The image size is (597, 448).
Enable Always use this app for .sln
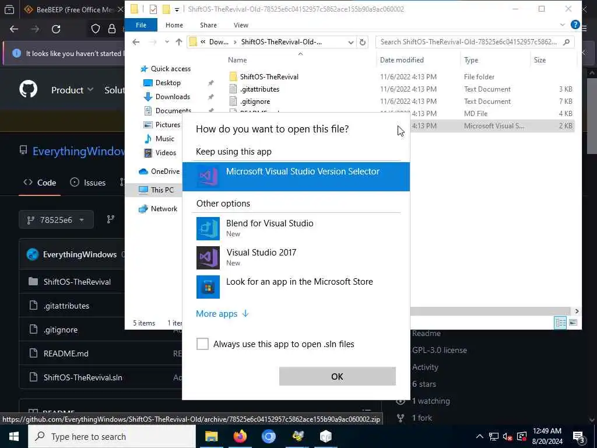pyautogui.click(x=202, y=344)
